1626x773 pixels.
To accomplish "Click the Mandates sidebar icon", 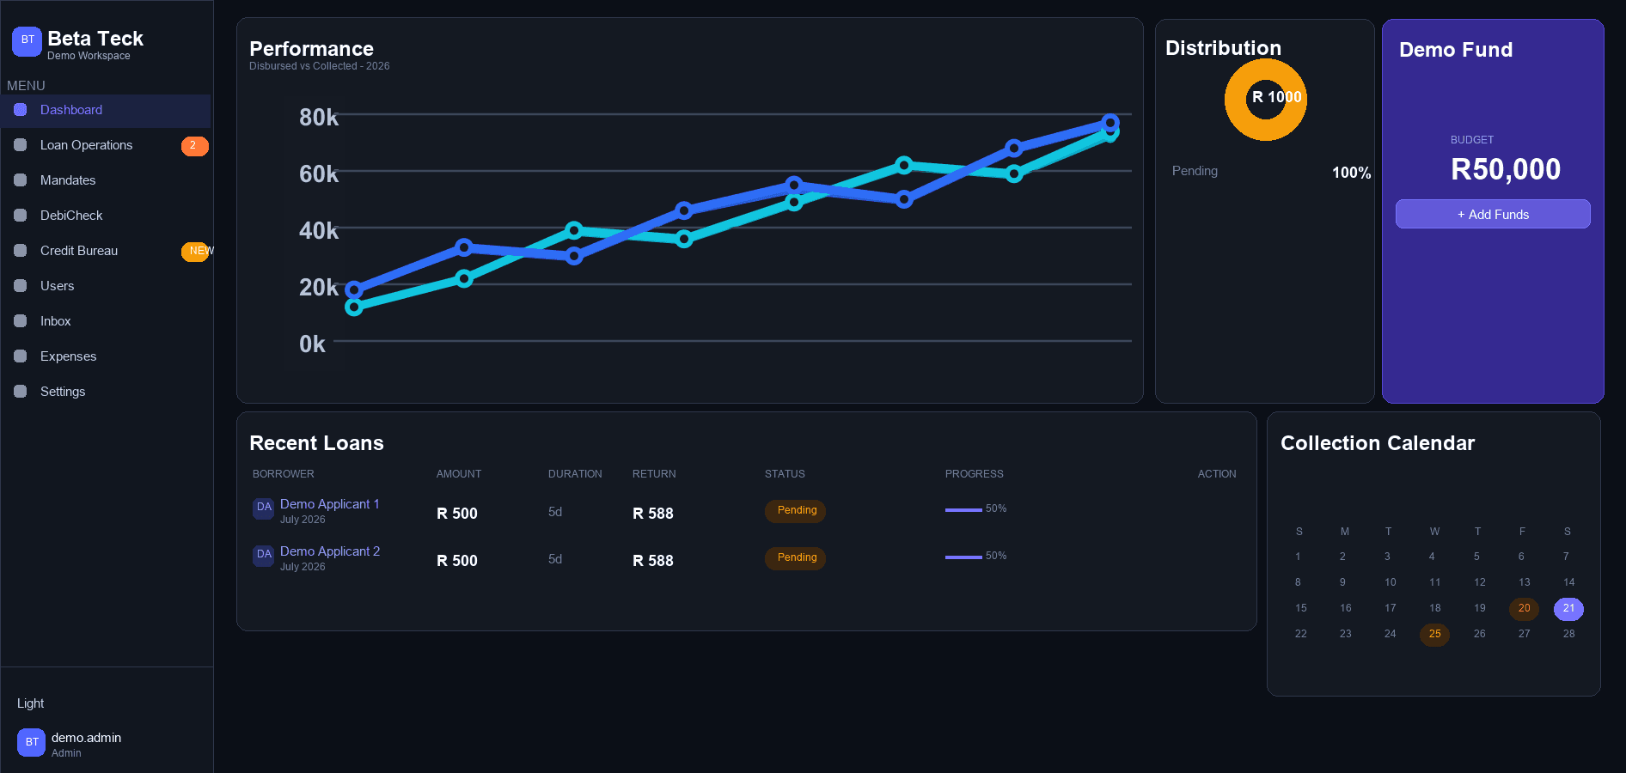I will pos(21,180).
